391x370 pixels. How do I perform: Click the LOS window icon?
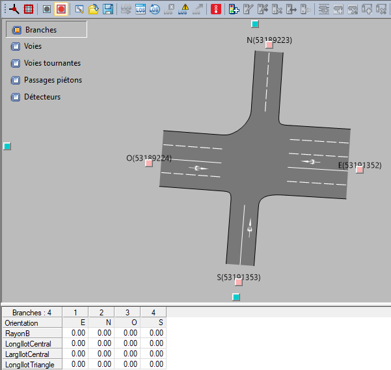pyautogui.click(x=140, y=9)
